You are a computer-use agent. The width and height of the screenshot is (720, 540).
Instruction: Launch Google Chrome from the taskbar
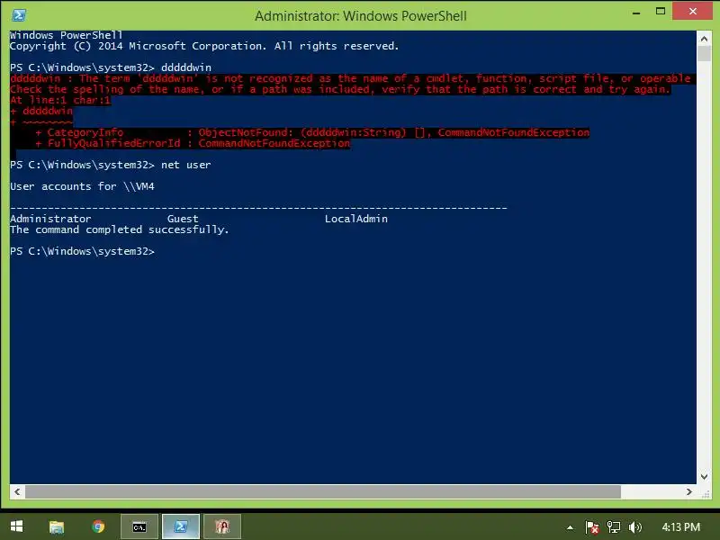click(x=98, y=526)
